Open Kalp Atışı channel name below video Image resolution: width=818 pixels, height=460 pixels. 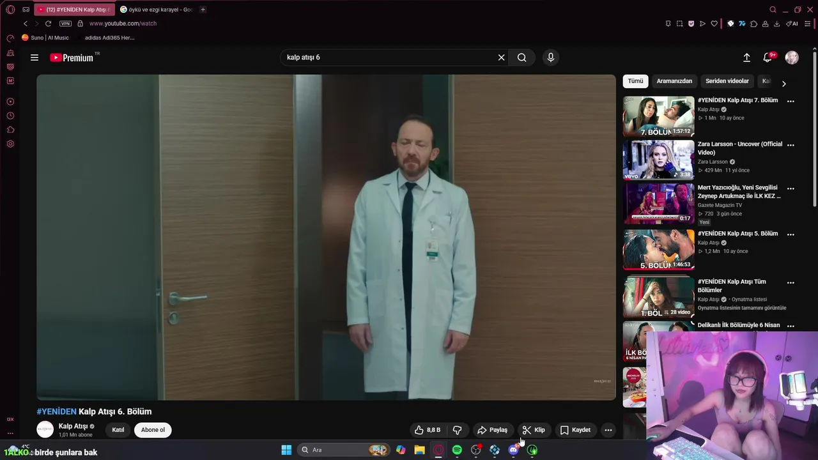(73, 426)
